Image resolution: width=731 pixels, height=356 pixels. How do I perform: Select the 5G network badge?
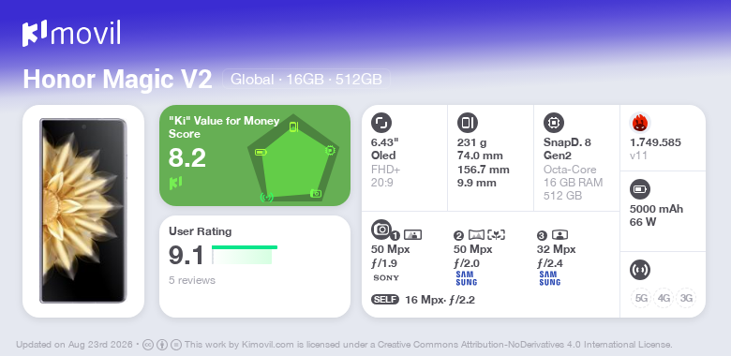(641, 298)
